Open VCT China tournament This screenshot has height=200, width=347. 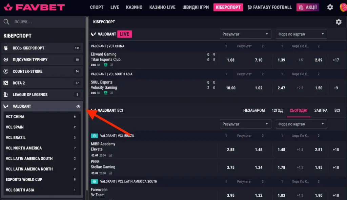click(x=42, y=116)
